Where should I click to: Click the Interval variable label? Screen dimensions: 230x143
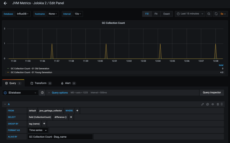click(x=67, y=14)
